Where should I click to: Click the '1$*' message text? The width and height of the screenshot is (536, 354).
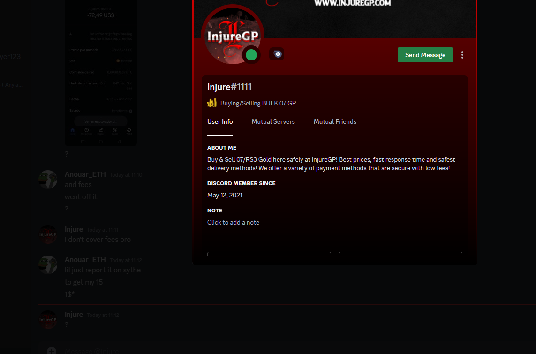[69, 294]
